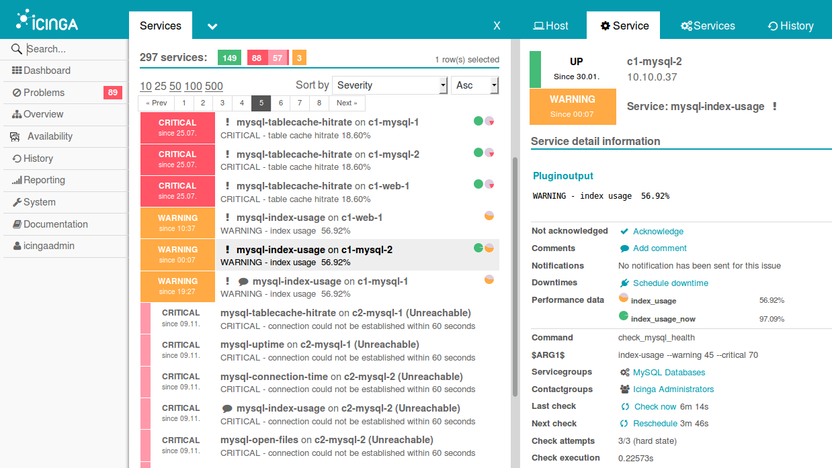
Task: Click the Check now refresh icon
Action: click(x=625, y=407)
